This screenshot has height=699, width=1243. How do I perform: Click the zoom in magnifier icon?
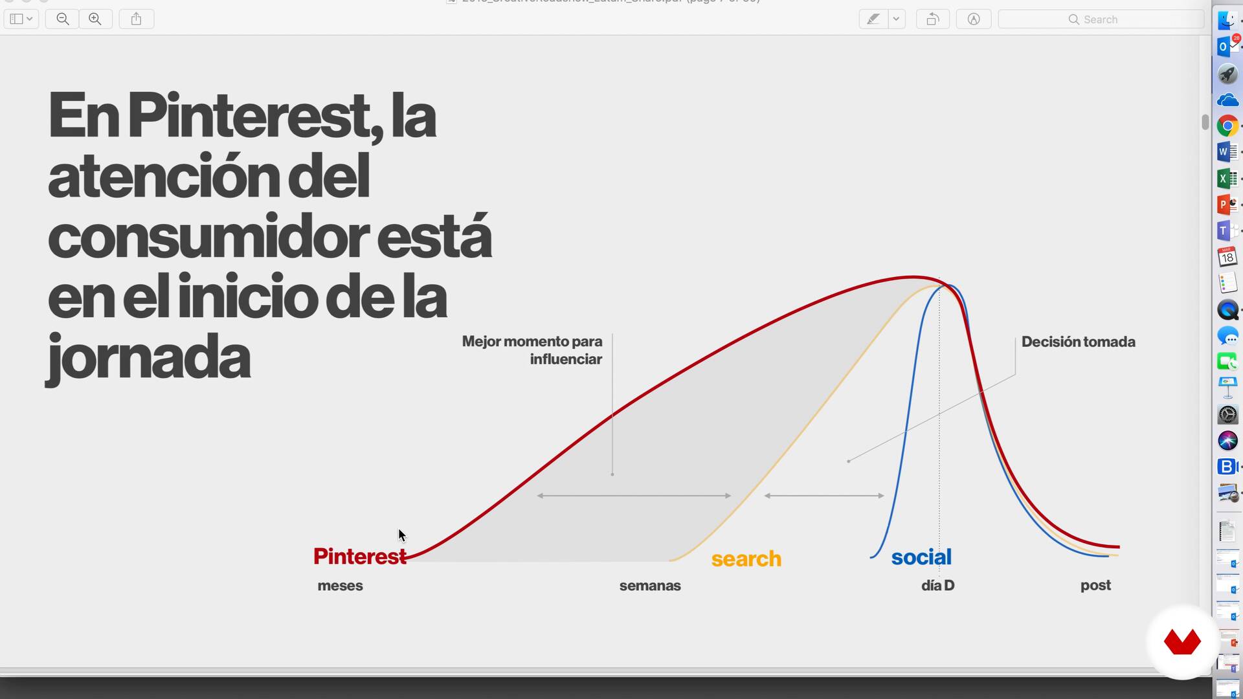(x=95, y=19)
